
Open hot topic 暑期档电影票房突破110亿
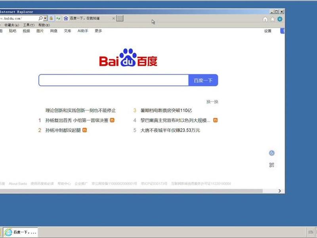(166, 111)
